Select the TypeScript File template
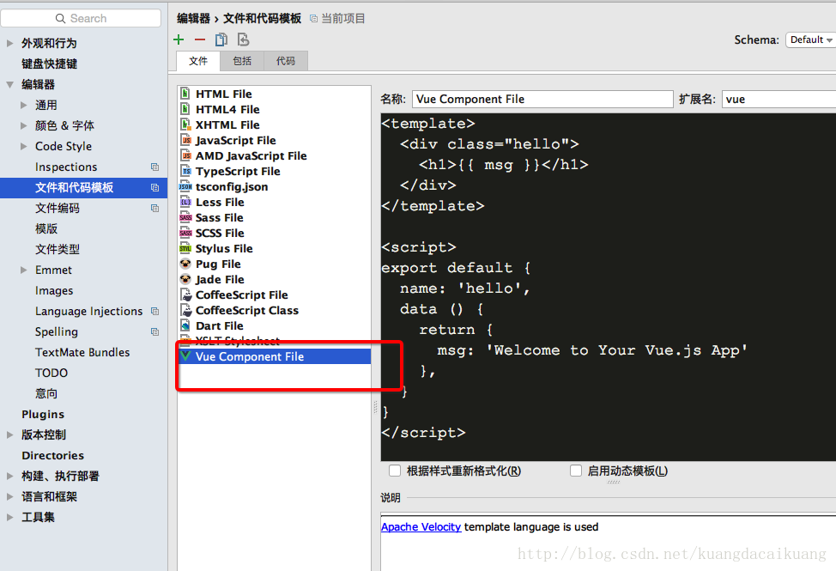This screenshot has width=836, height=571. click(274, 171)
